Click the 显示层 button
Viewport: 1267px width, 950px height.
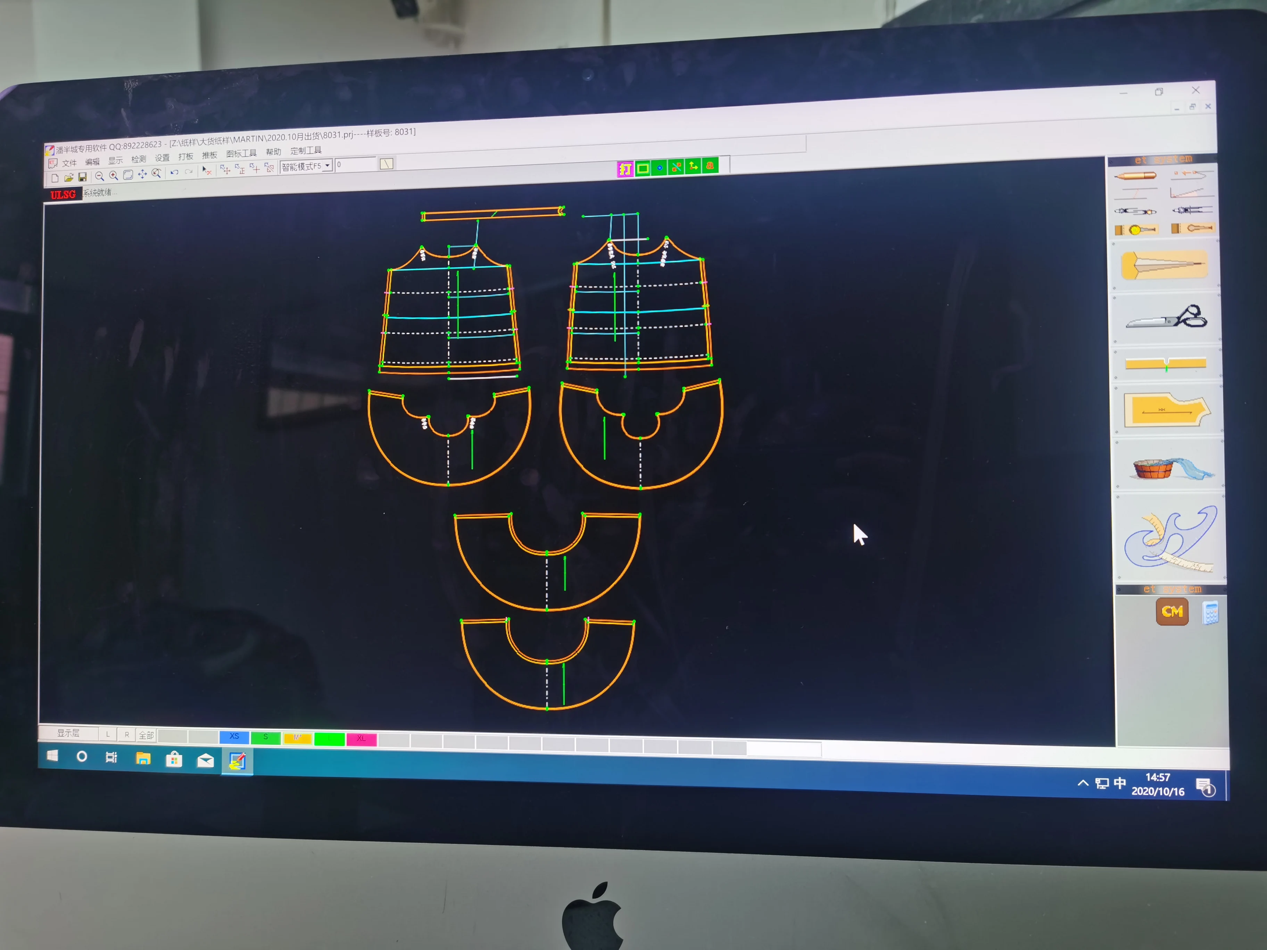point(68,733)
